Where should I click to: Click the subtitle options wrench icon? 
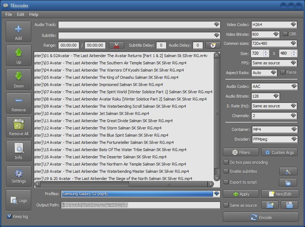point(288,171)
